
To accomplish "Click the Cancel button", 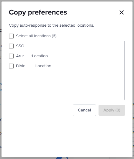I will tap(84, 110).
